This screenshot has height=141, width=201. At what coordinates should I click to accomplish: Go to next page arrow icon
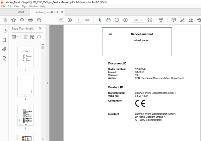(70, 20)
